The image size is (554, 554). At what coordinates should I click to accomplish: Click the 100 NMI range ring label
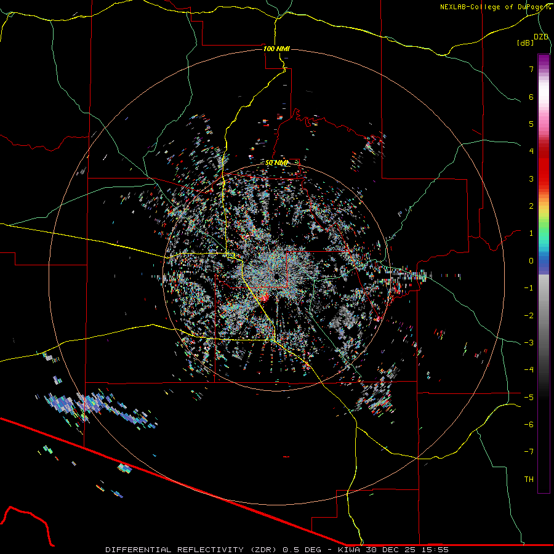(276, 49)
